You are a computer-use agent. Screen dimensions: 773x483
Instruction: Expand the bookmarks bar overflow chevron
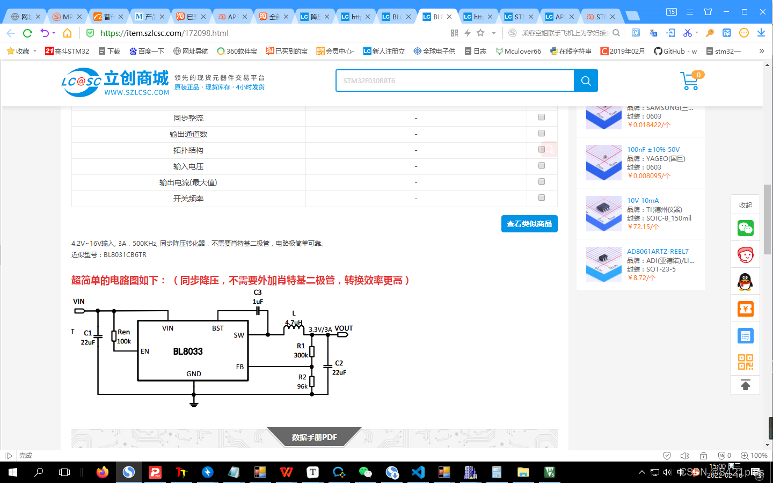761,52
